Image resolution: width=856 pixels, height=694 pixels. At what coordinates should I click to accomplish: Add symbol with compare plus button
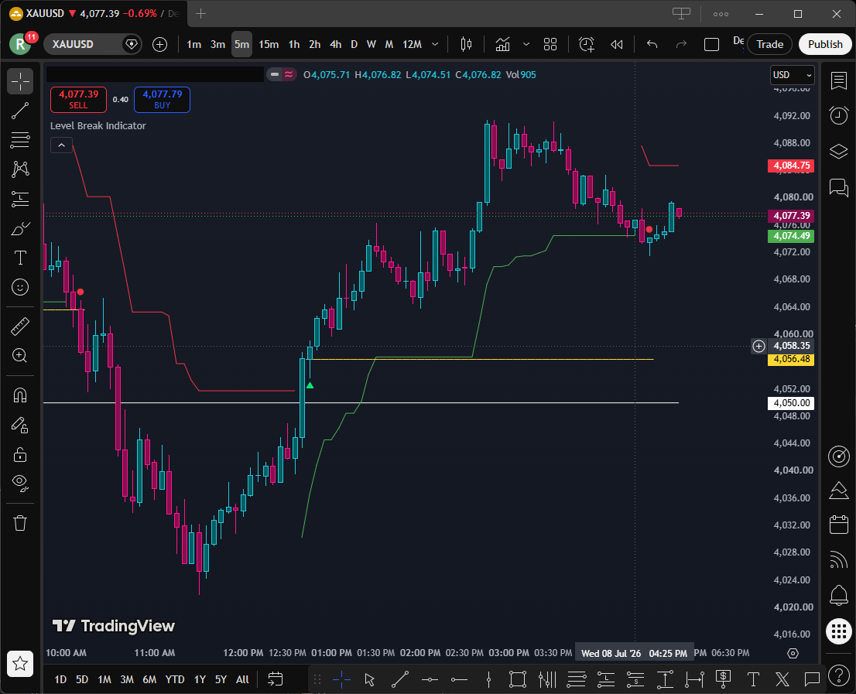click(160, 44)
